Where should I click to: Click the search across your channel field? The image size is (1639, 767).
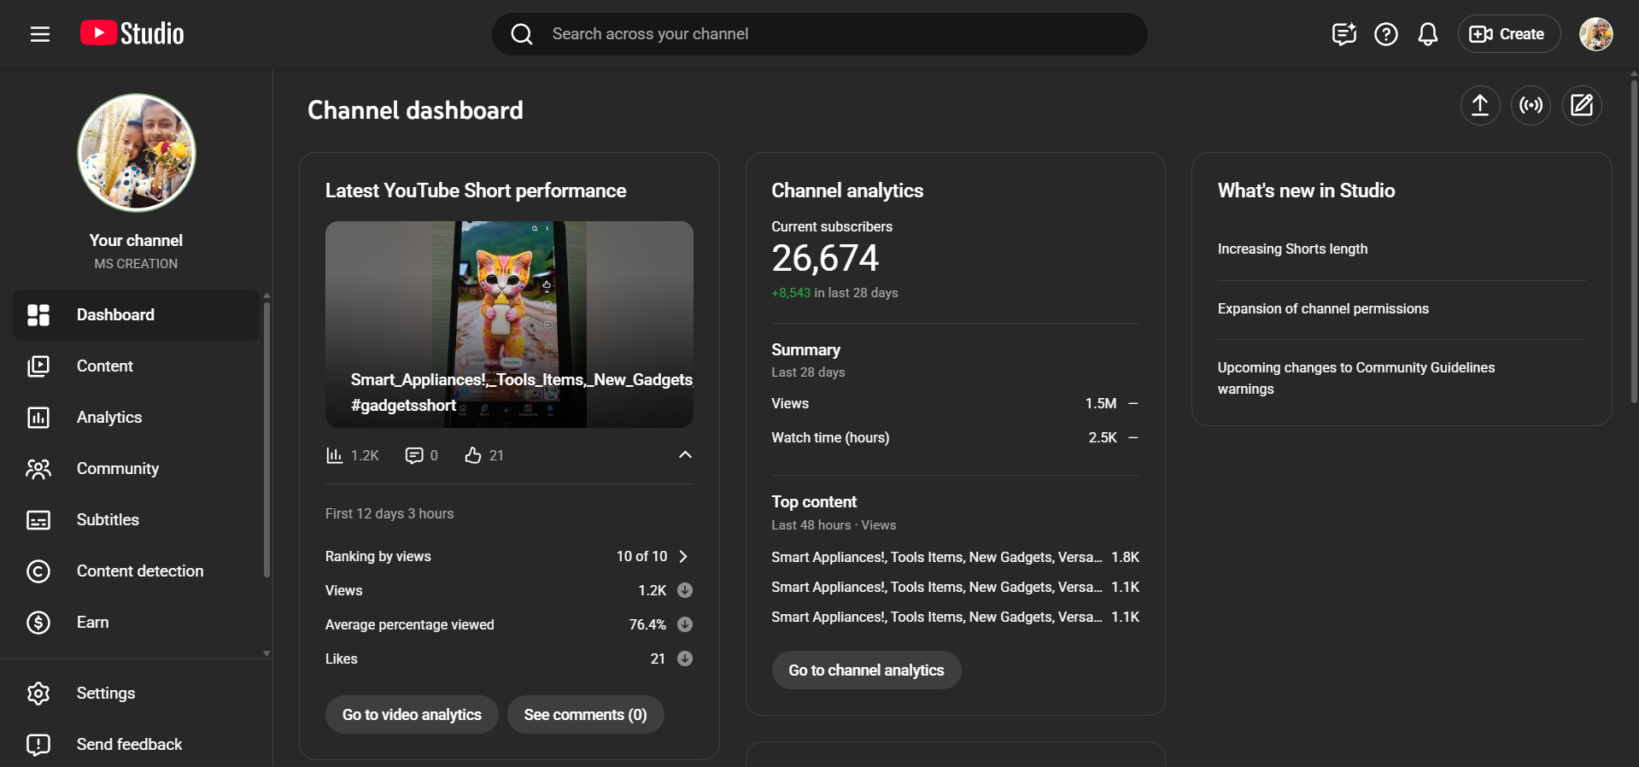click(820, 34)
